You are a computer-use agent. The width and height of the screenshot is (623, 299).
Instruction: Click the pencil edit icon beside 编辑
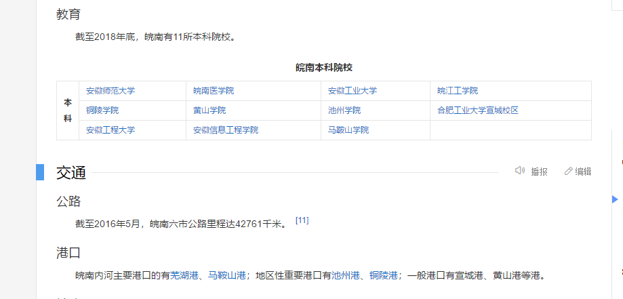point(568,171)
